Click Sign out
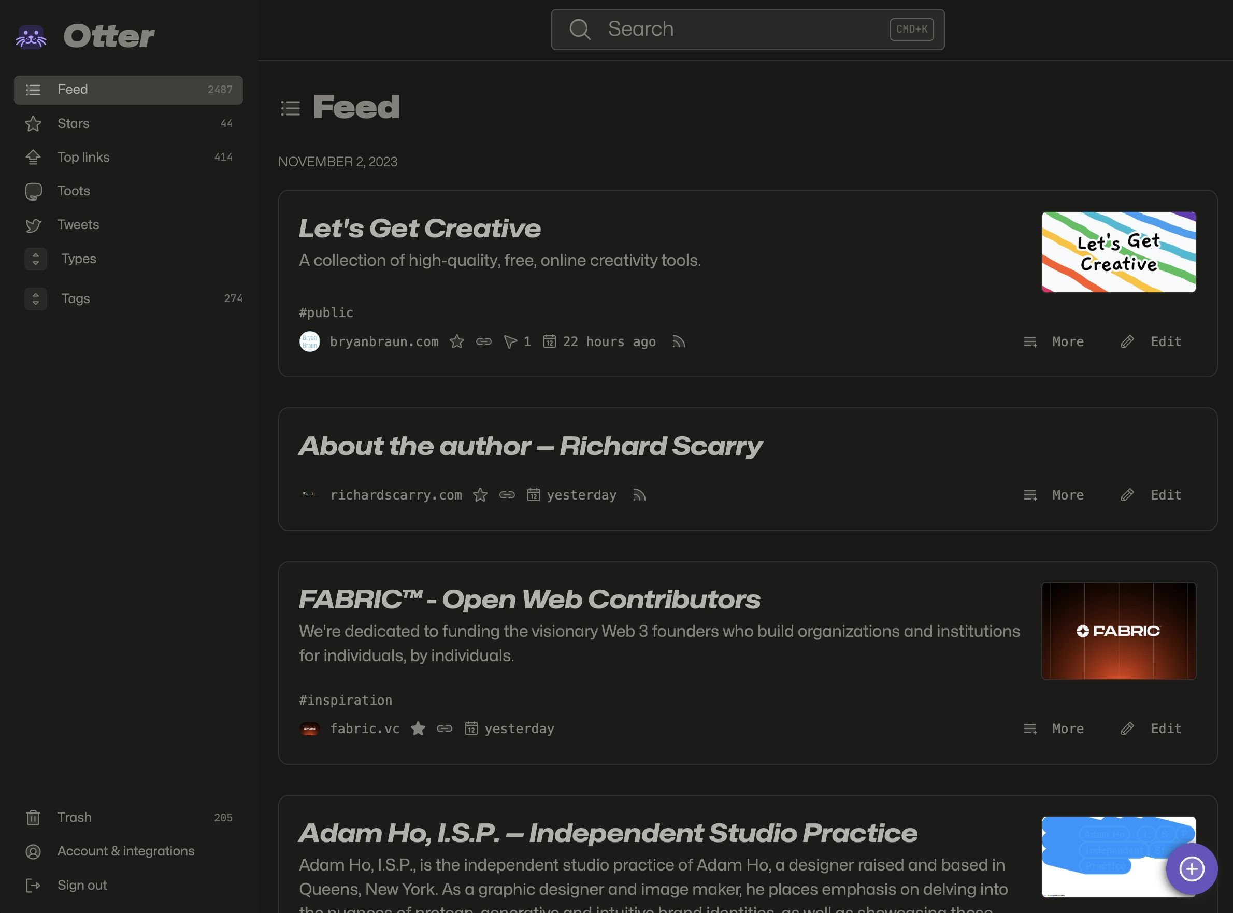 (x=82, y=885)
